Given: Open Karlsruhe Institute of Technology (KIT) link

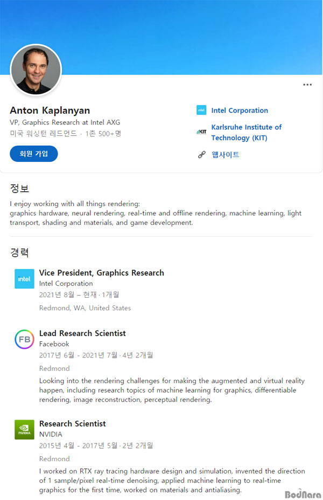Looking at the screenshot, I should pos(247,132).
